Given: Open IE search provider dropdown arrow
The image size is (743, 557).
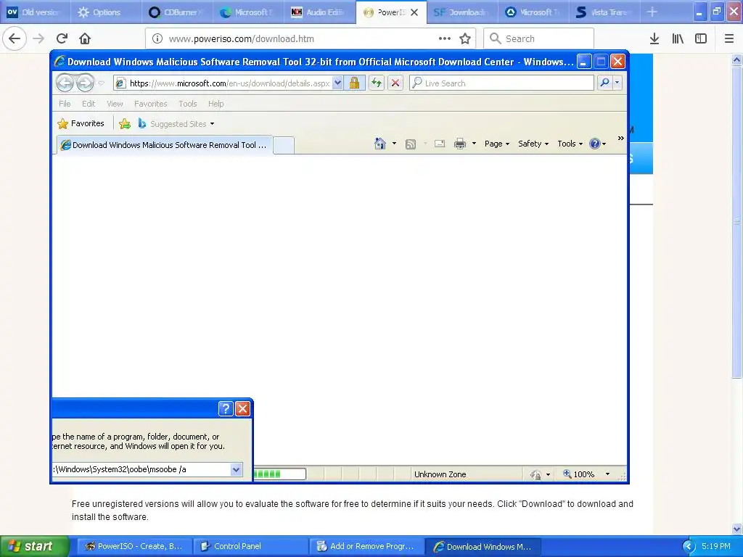Looking at the screenshot, I should tap(617, 83).
